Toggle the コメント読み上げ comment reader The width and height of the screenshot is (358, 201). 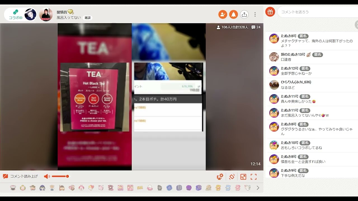coord(20,176)
